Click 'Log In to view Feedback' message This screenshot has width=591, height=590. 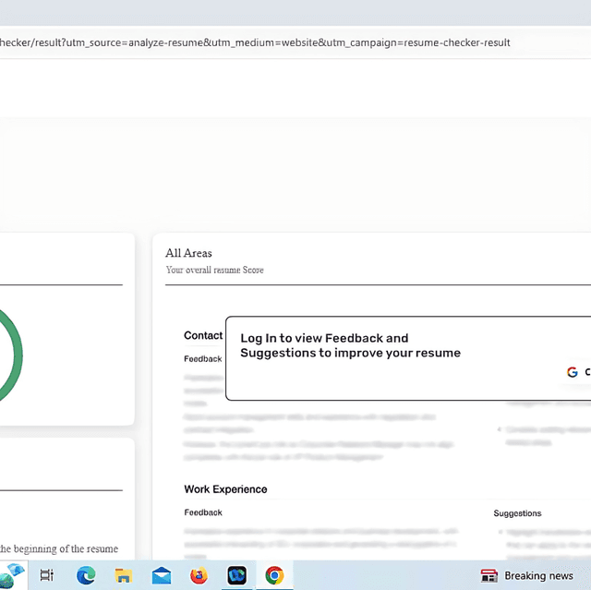point(350,345)
